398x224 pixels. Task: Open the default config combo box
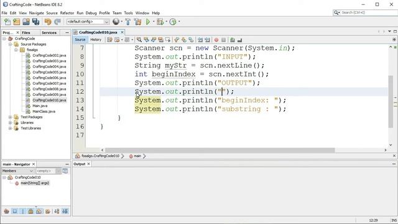coord(88,22)
